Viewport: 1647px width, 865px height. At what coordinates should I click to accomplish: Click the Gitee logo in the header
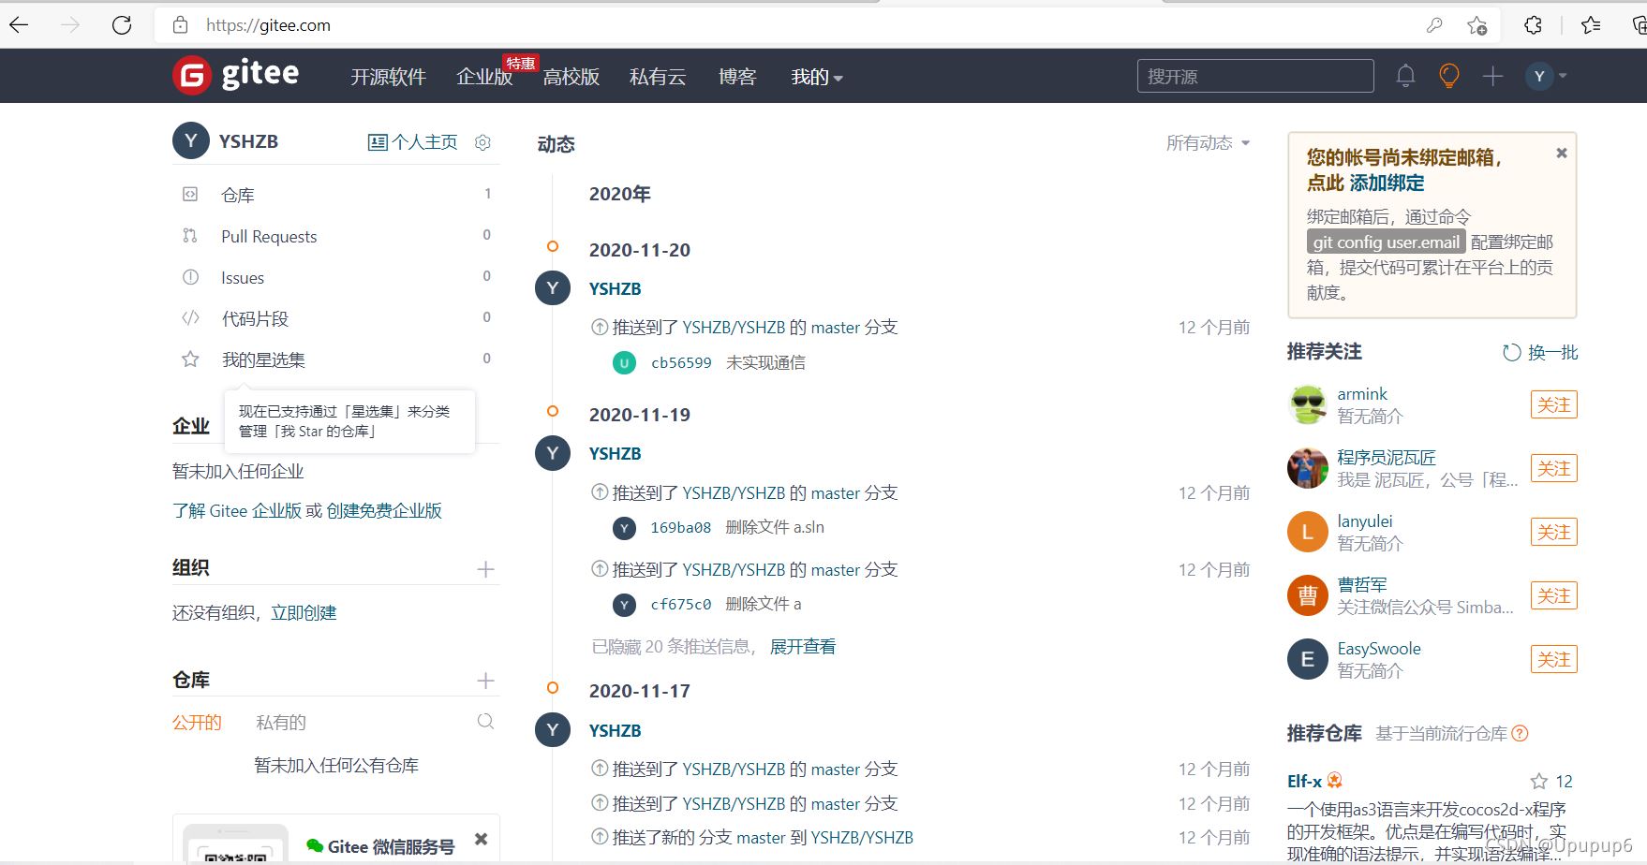[236, 75]
